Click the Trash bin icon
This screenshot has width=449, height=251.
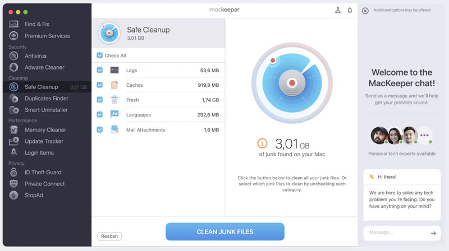[114, 100]
